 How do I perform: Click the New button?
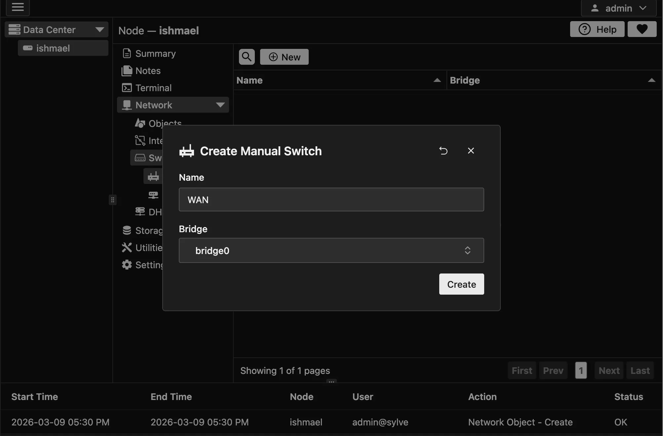284,57
